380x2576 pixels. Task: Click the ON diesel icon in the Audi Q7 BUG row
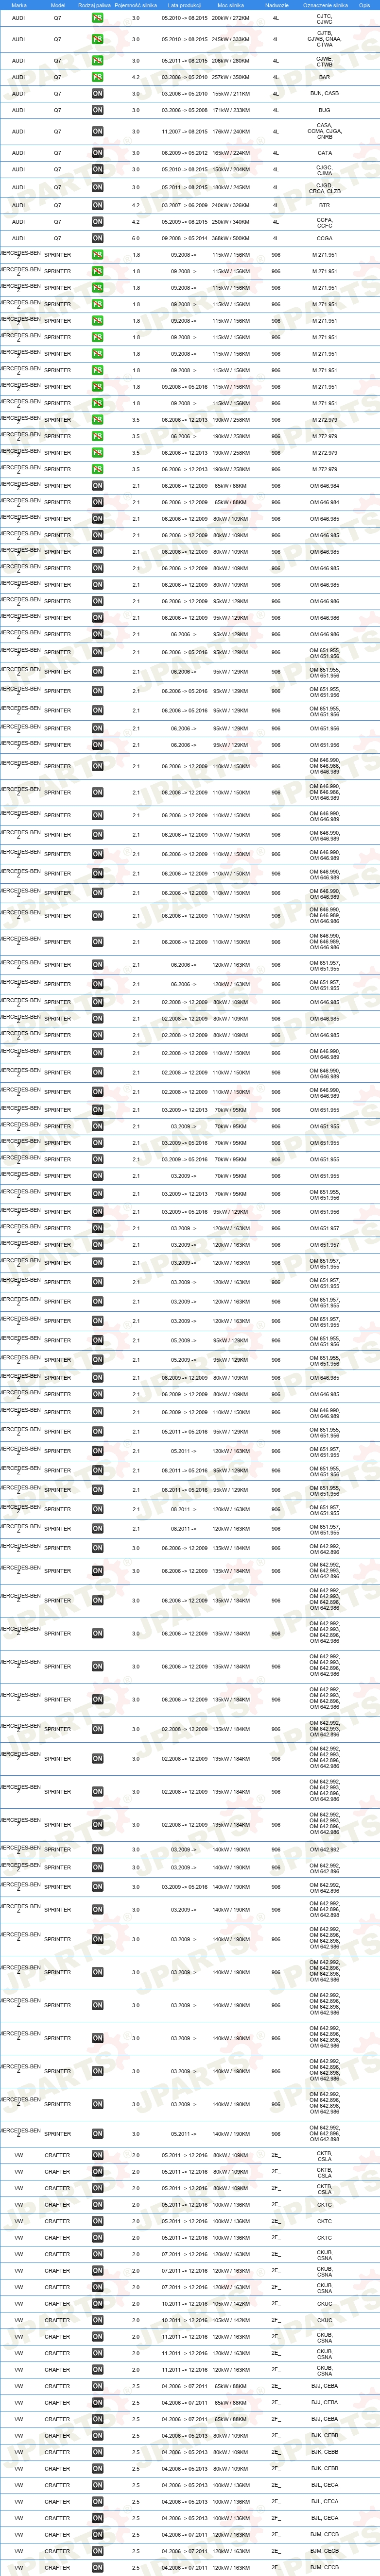(x=97, y=110)
